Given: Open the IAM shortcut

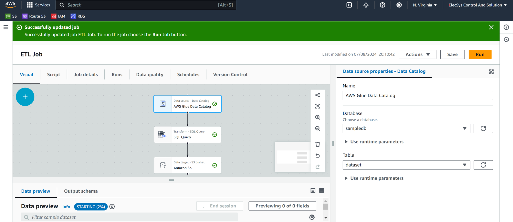Looking at the screenshot, I should (58, 16).
